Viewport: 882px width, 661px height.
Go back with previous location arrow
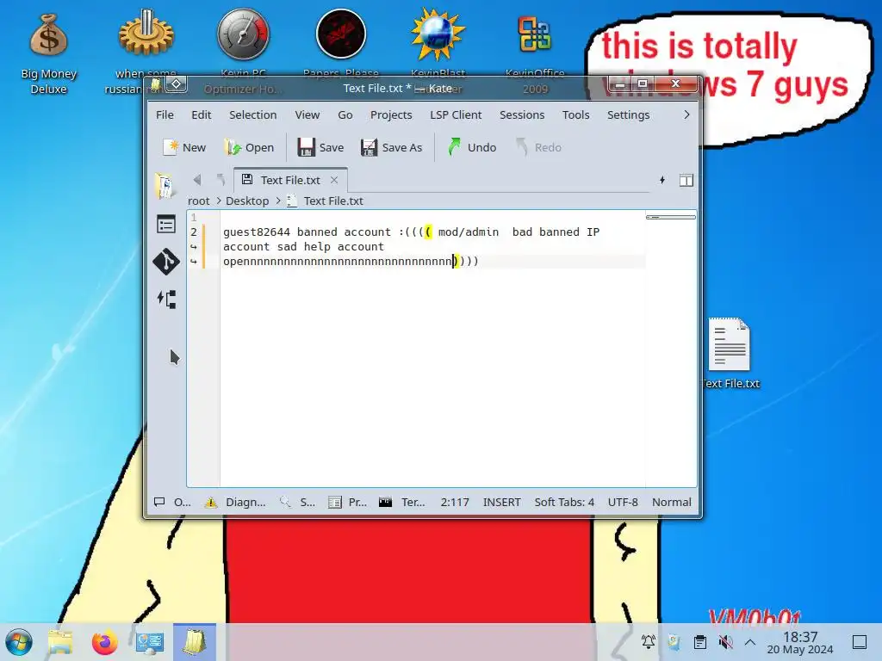point(197,180)
